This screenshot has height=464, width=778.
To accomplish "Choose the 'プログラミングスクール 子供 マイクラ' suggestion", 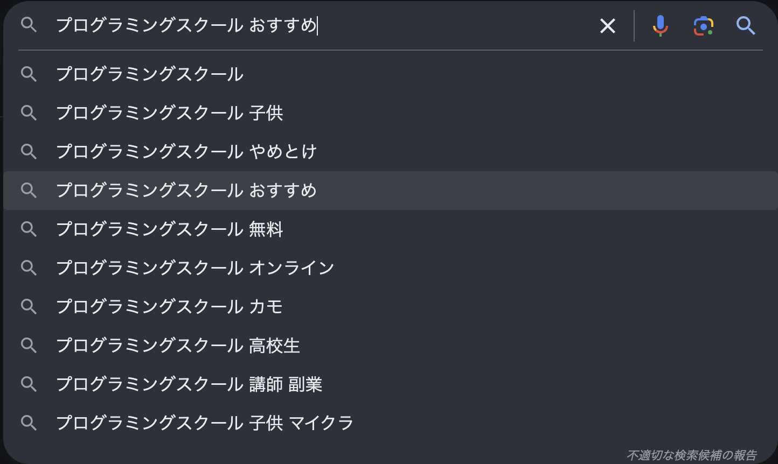I will click(205, 423).
